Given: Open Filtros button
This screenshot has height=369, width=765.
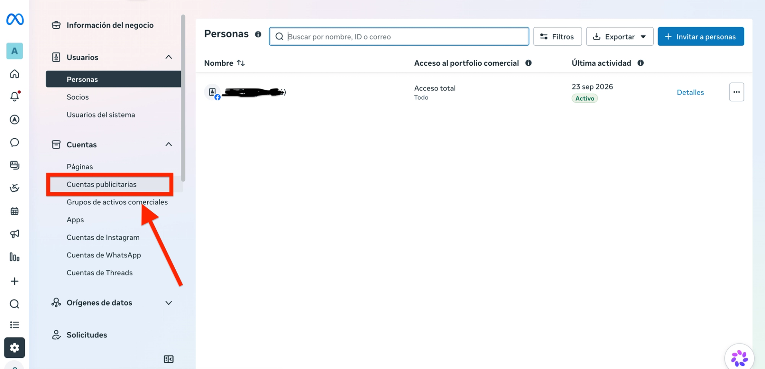Looking at the screenshot, I should (557, 36).
